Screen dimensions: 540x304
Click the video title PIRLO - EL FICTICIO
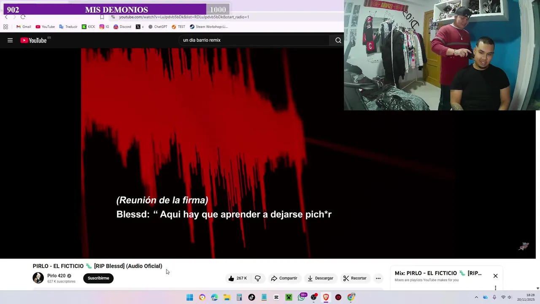pyautogui.click(x=97, y=266)
